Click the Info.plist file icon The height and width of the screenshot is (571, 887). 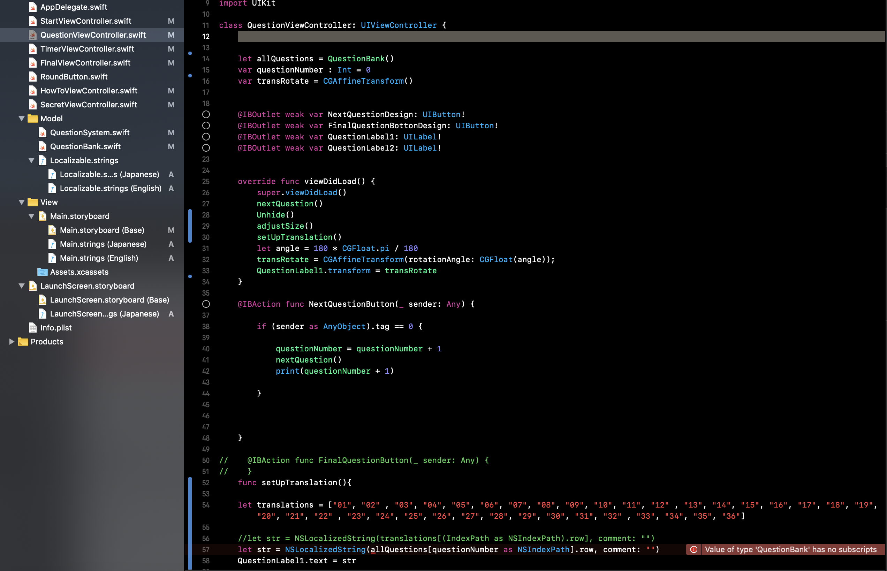click(x=33, y=328)
